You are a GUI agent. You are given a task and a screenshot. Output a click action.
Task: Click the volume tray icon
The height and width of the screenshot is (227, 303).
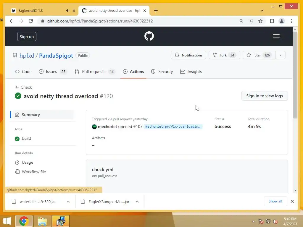[x=275, y=221]
